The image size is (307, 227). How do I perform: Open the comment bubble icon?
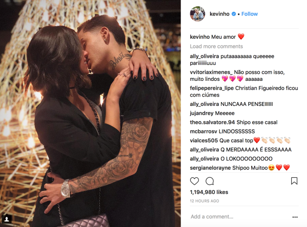pyautogui.click(x=210, y=181)
